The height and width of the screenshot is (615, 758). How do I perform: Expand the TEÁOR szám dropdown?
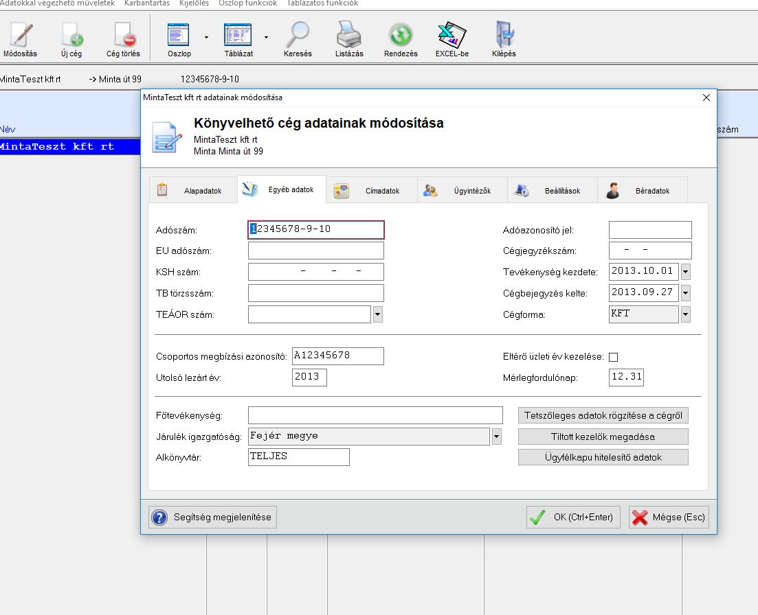(x=377, y=315)
